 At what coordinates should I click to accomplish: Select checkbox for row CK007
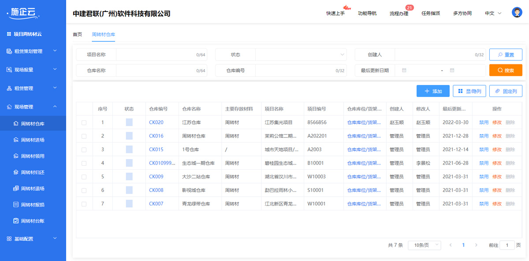pos(84,204)
